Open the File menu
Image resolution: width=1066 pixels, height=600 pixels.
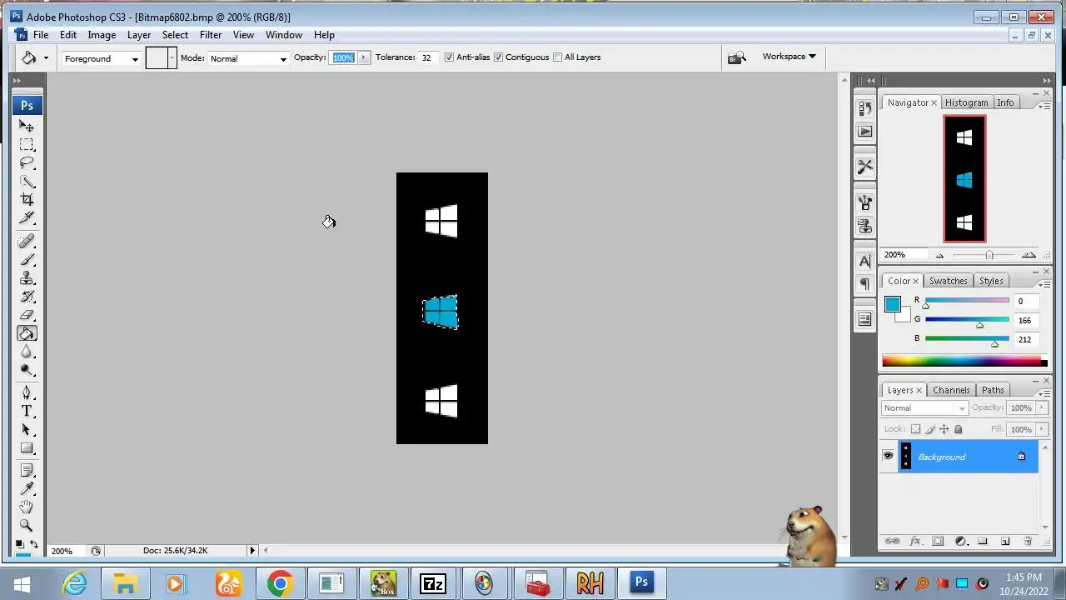(40, 35)
